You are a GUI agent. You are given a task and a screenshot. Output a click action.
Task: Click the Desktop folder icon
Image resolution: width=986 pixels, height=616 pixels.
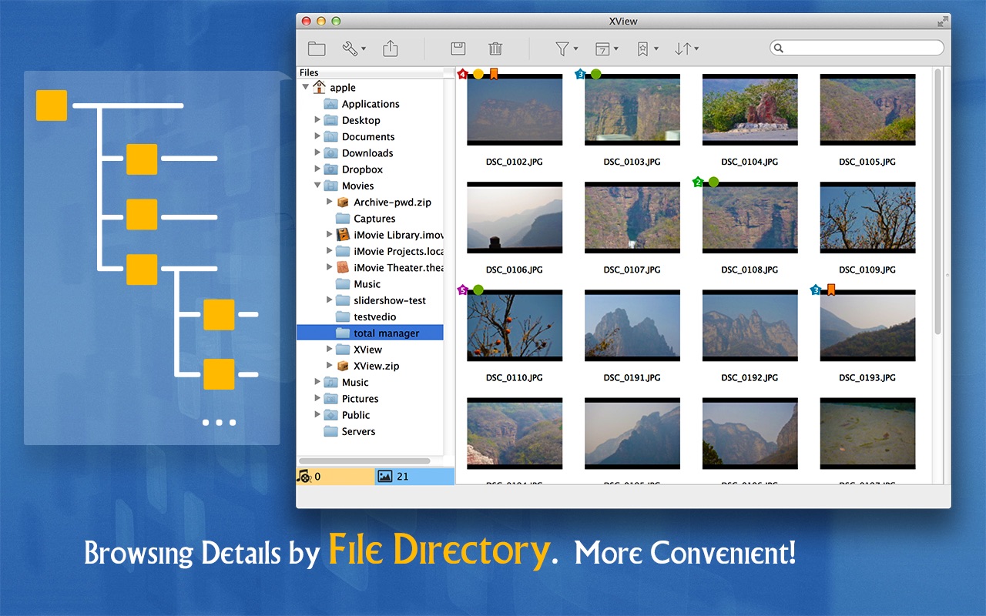(331, 120)
